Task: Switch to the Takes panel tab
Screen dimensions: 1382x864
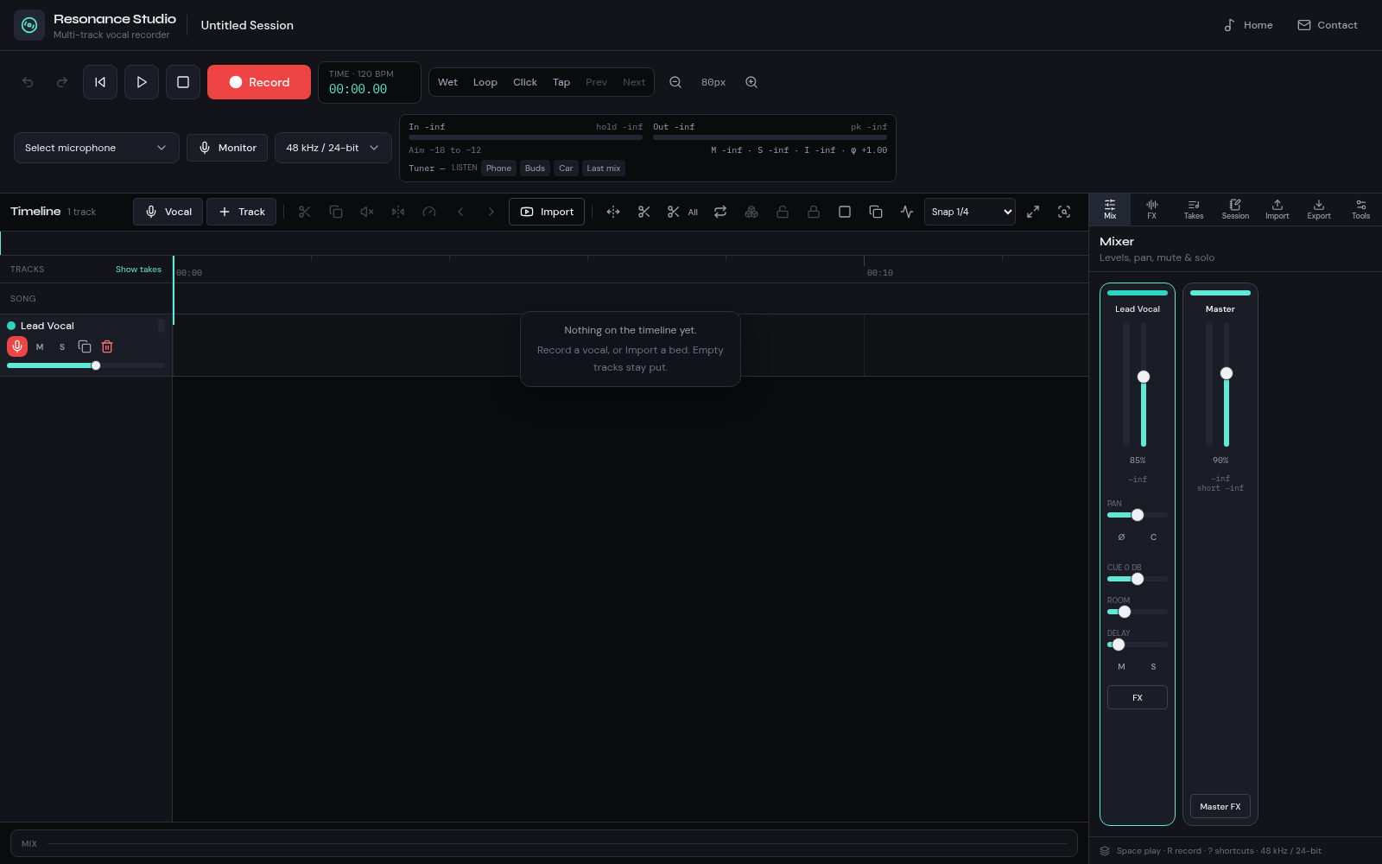Action: pyautogui.click(x=1194, y=209)
